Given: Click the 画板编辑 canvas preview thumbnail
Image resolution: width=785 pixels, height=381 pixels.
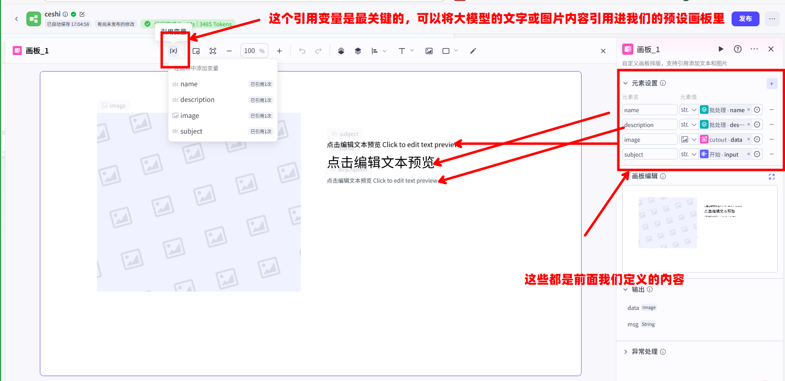Looking at the screenshot, I should coord(700,228).
